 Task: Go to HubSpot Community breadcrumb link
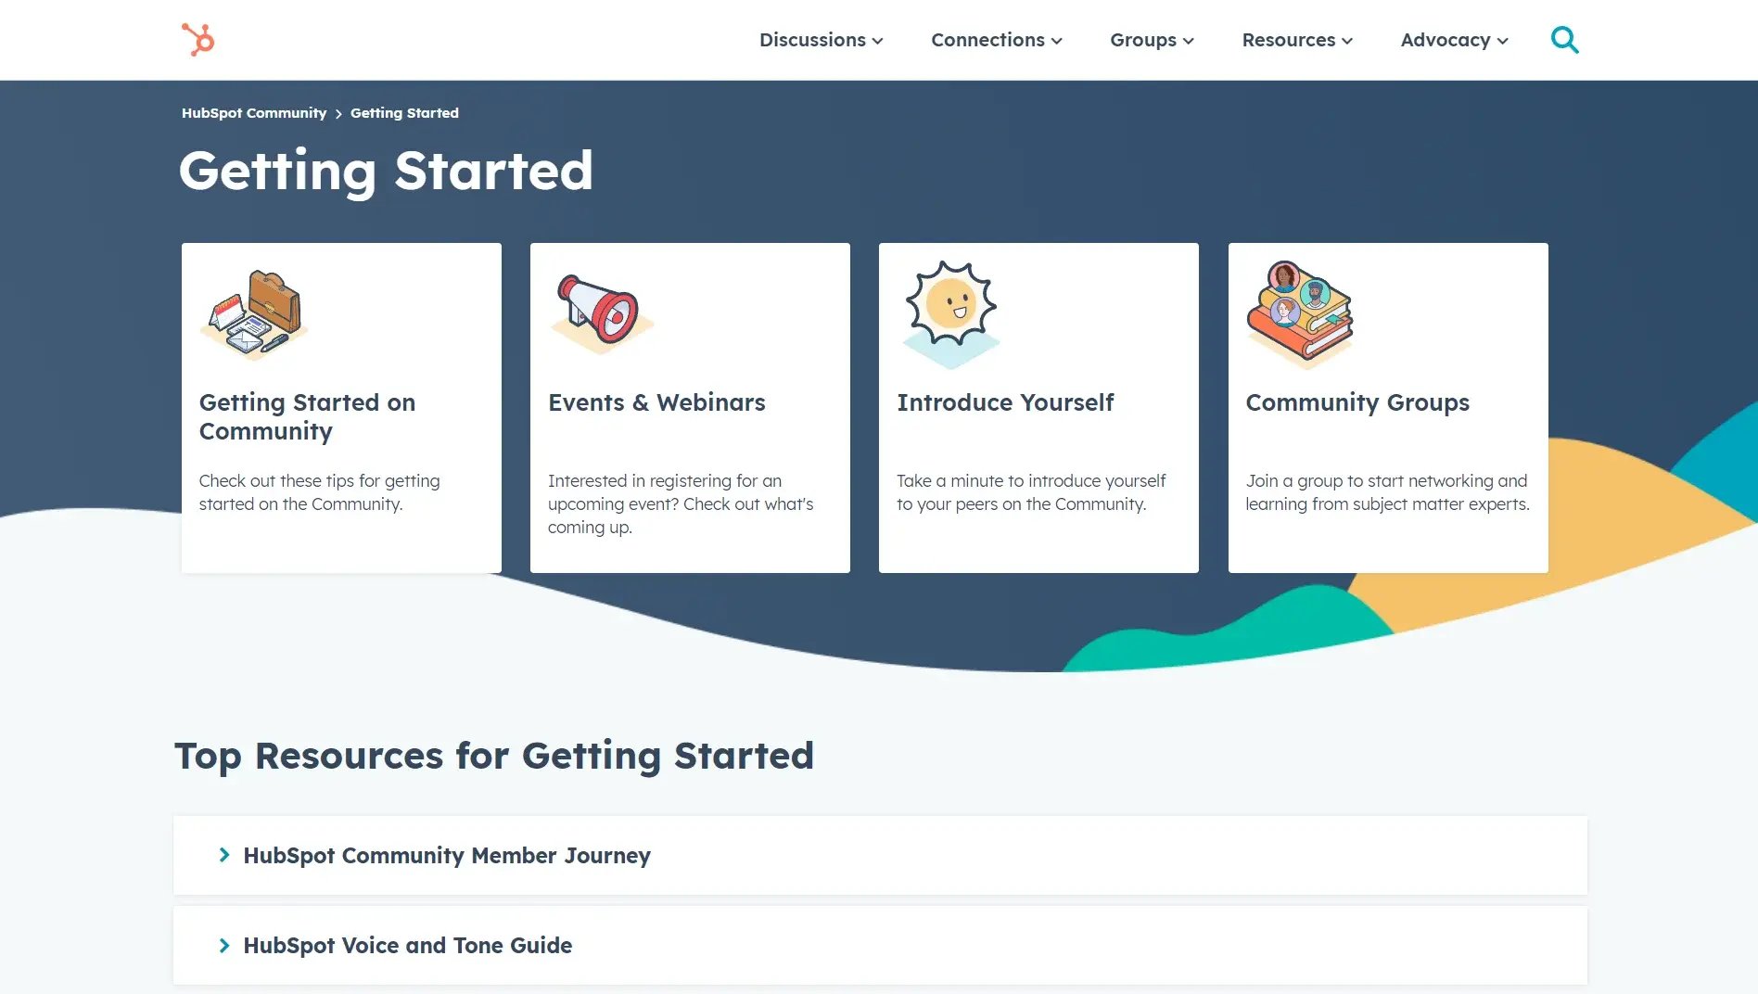point(254,113)
